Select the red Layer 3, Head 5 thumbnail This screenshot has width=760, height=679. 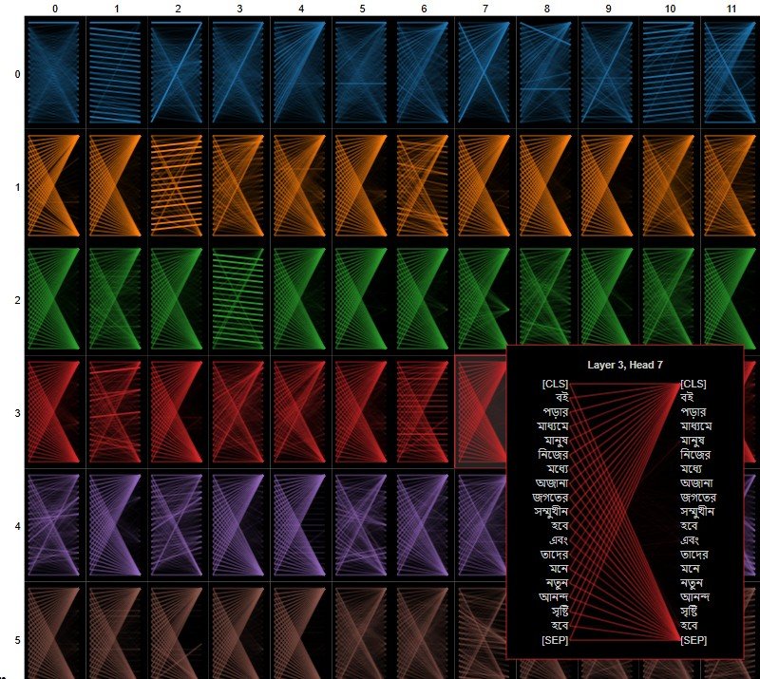pos(362,412)
